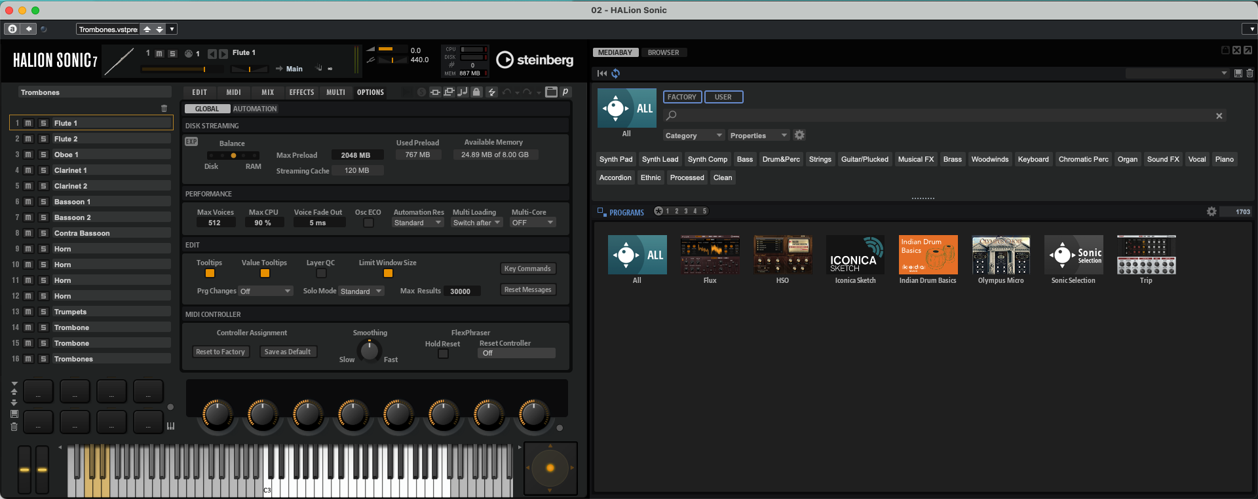Switch to the EDIT tab
The width and height of the screenshot is (1258, 499).
(200, 92)
